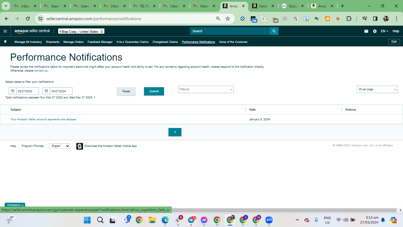Switch to the 'RE: N' Gmail tab
This screenshot has width=403, height=227.
click(x=145, y=6)
